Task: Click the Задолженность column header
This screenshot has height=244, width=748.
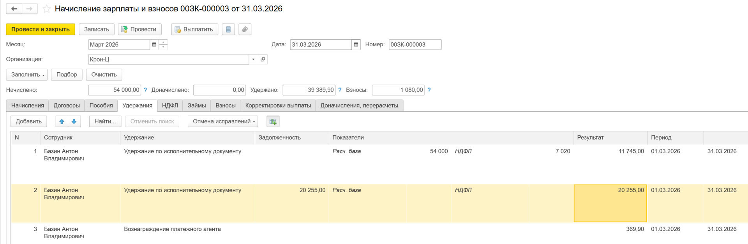Action: [x=292, y=138]
